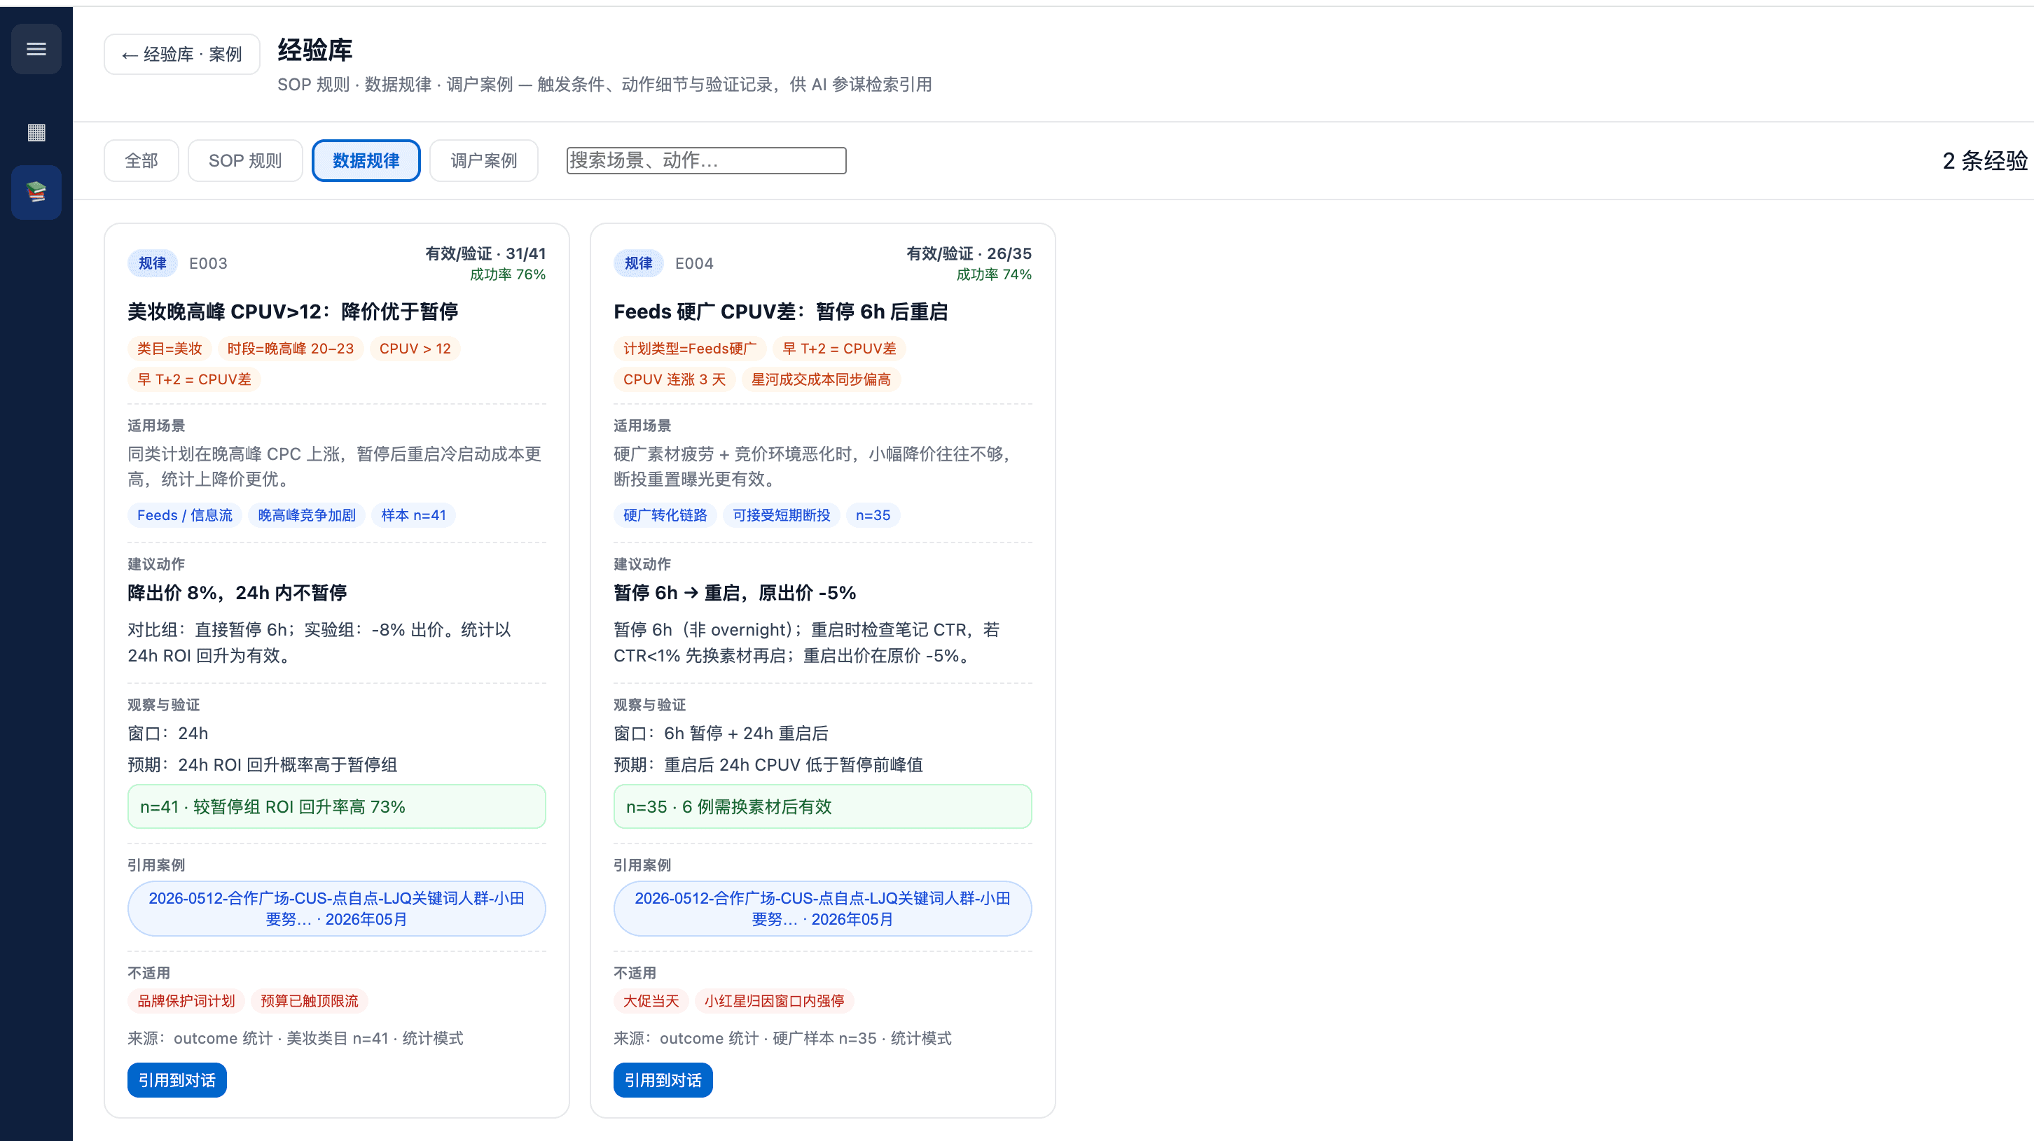Click the Feeds / 信息流 scene tag
Viewport: 2034px width, 1141px height.
pos(185,515)
